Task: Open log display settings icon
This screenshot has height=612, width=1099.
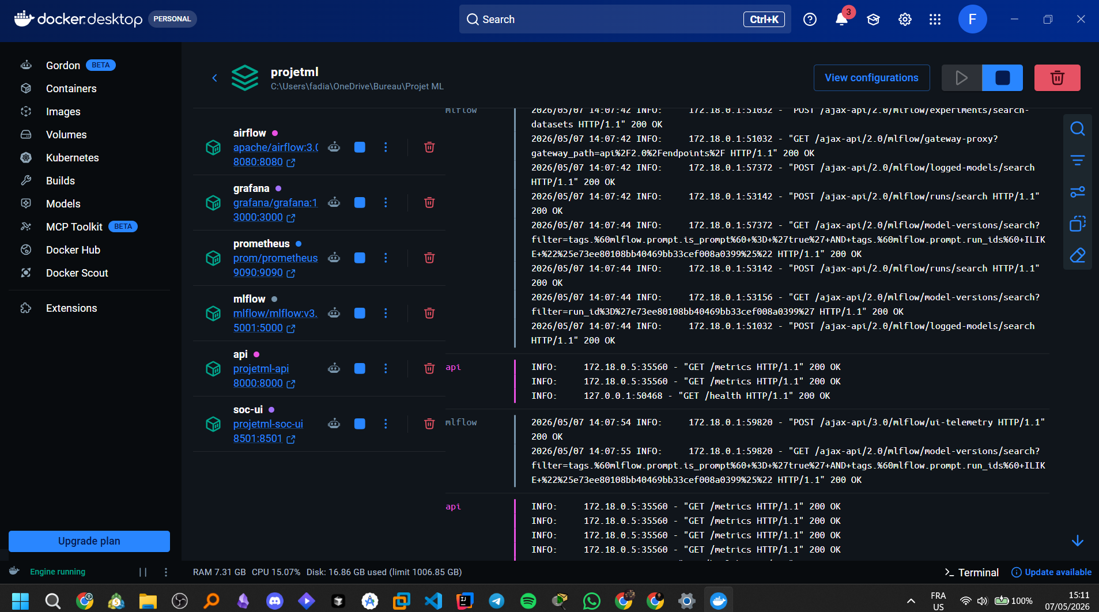Action: coord(1077,192)
